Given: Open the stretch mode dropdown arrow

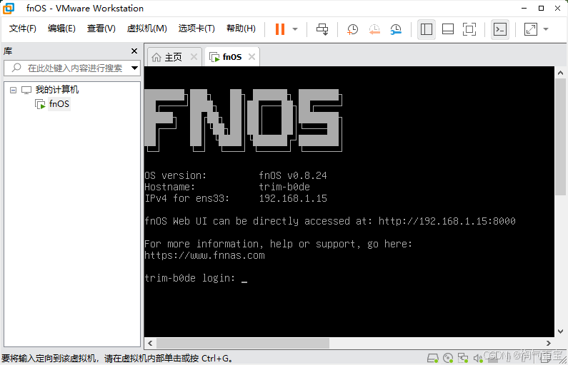Looking at the screenshot, I should 546,29.
